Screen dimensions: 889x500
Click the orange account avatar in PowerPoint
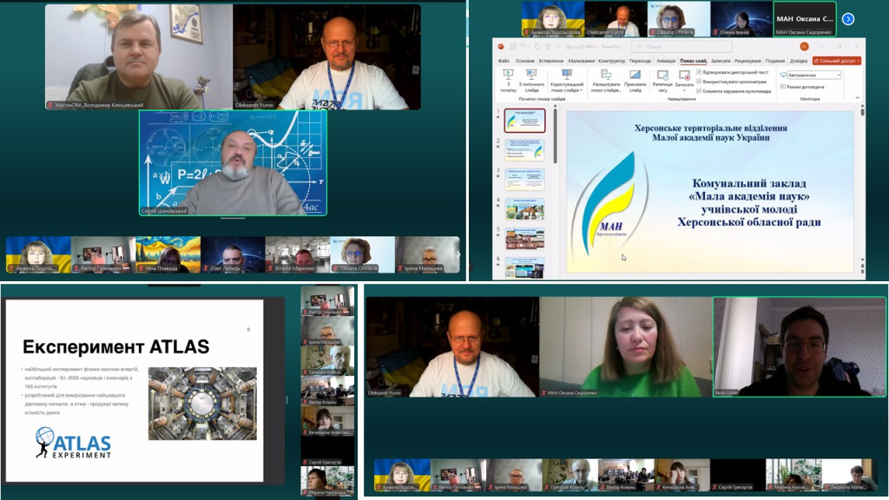(804, 47)
